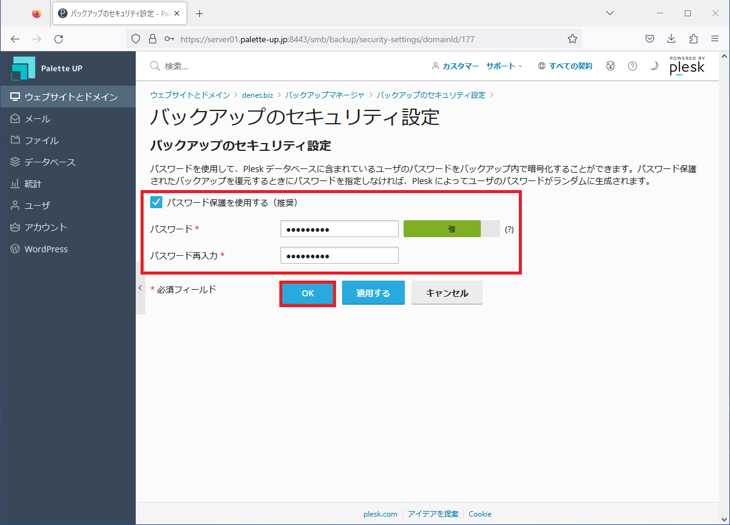The image size is (730, 525).
Task: Select ウェブサイトとドメイン in sidebar
Action: click(68, 97)
